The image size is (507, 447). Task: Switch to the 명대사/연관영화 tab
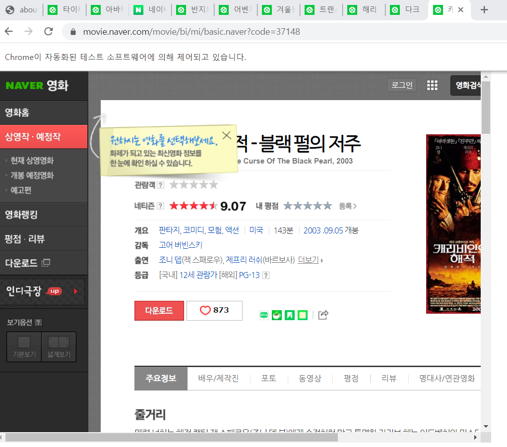pyautogui.click(x=447, y=378)
